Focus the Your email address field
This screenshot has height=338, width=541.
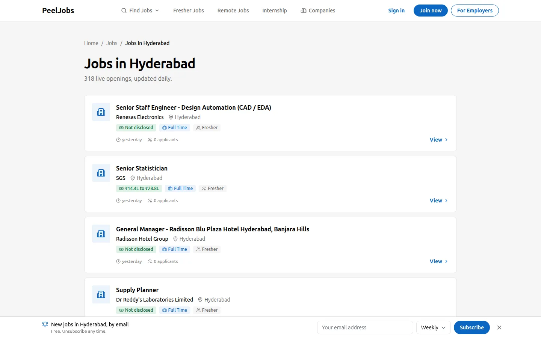click(365, 327)
